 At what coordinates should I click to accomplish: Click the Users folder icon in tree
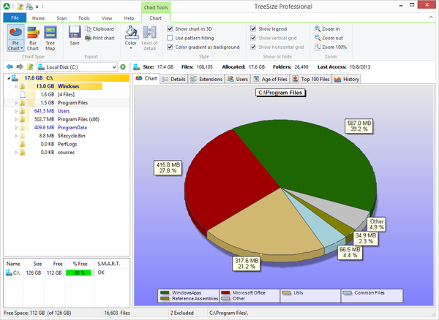(x=23, y=111)
